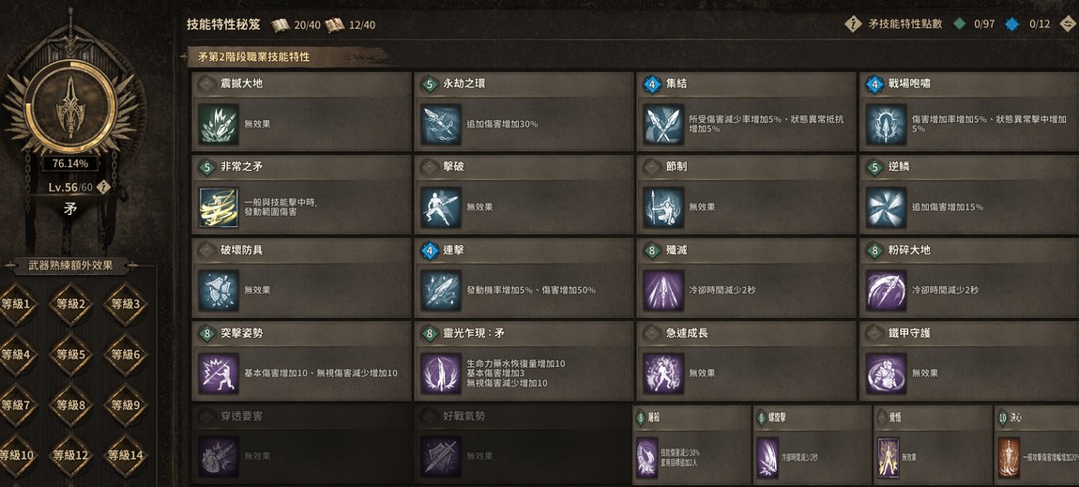Viewport: 1079px width, 487px height.
Task: Toggle the level 8 badge on 突擊姿勢
Action: (x=207, y=334)
